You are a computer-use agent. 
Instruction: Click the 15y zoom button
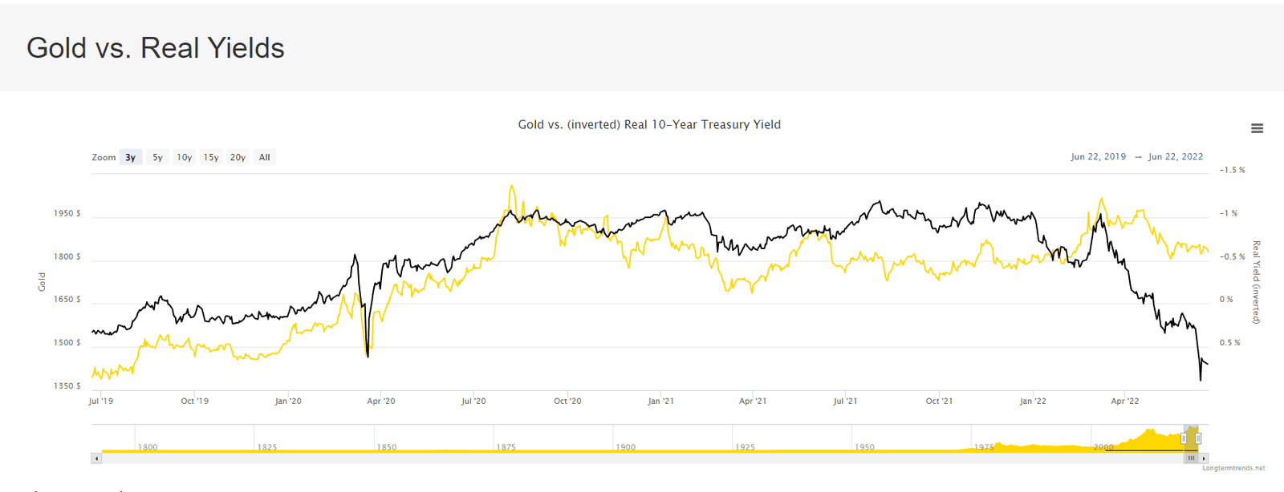click(210, 157)
